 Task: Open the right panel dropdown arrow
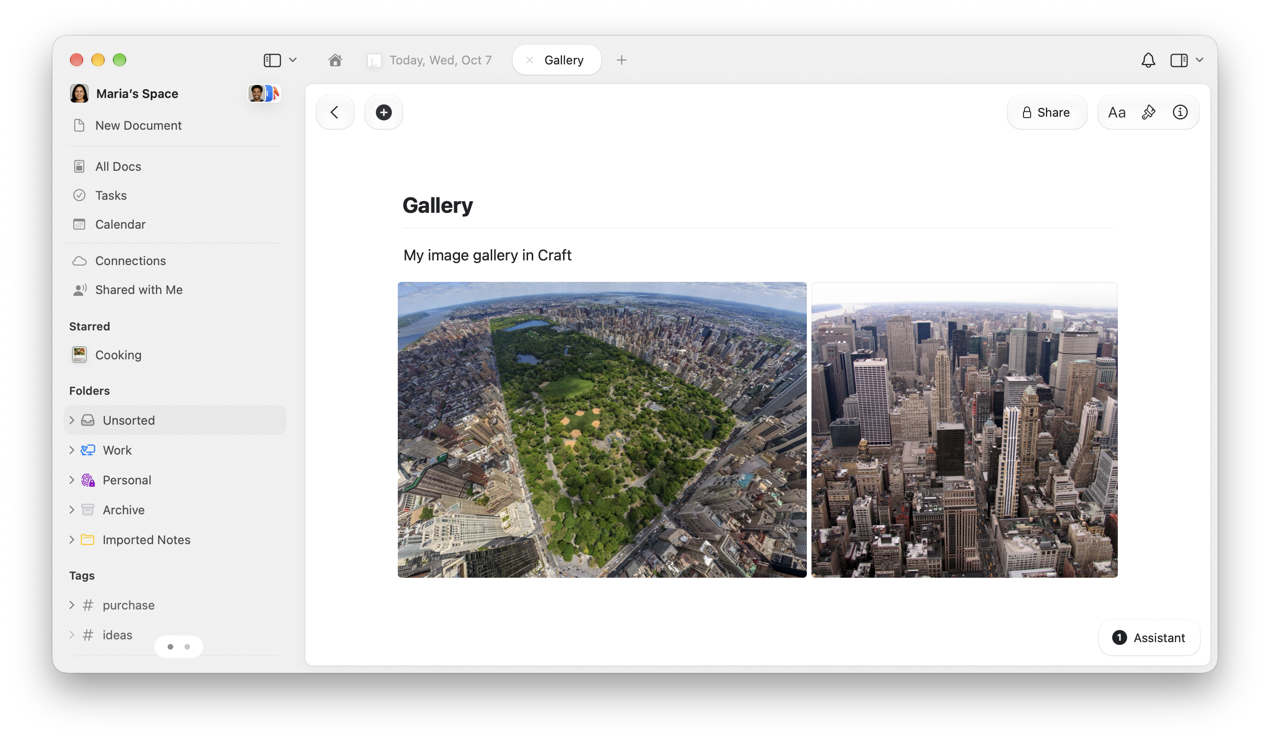coord(1199,61)
